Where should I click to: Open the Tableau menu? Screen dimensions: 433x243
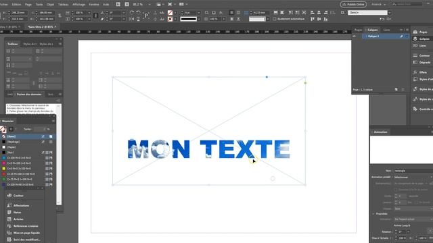[63, 5]
